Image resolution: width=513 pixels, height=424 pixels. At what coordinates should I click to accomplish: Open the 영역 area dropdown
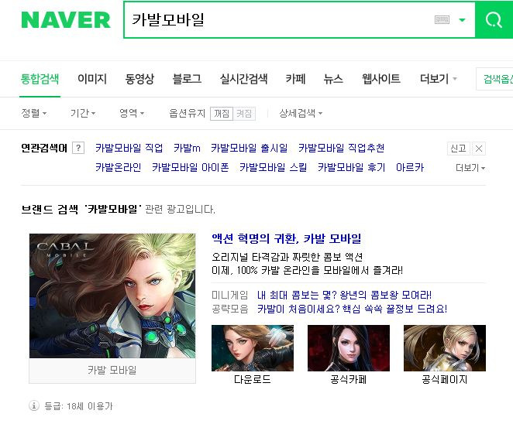(132, 113)
